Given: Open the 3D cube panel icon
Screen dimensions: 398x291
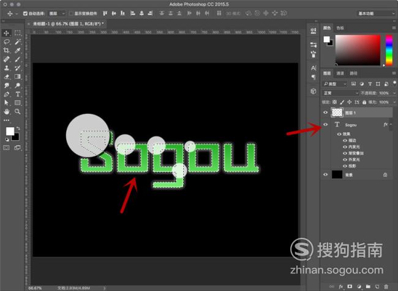Looking at the screenshot, I should (x=314, y=91).
